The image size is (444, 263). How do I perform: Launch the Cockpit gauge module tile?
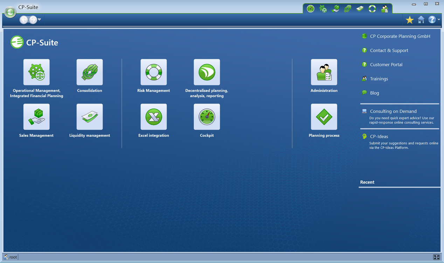pos(207,117)
